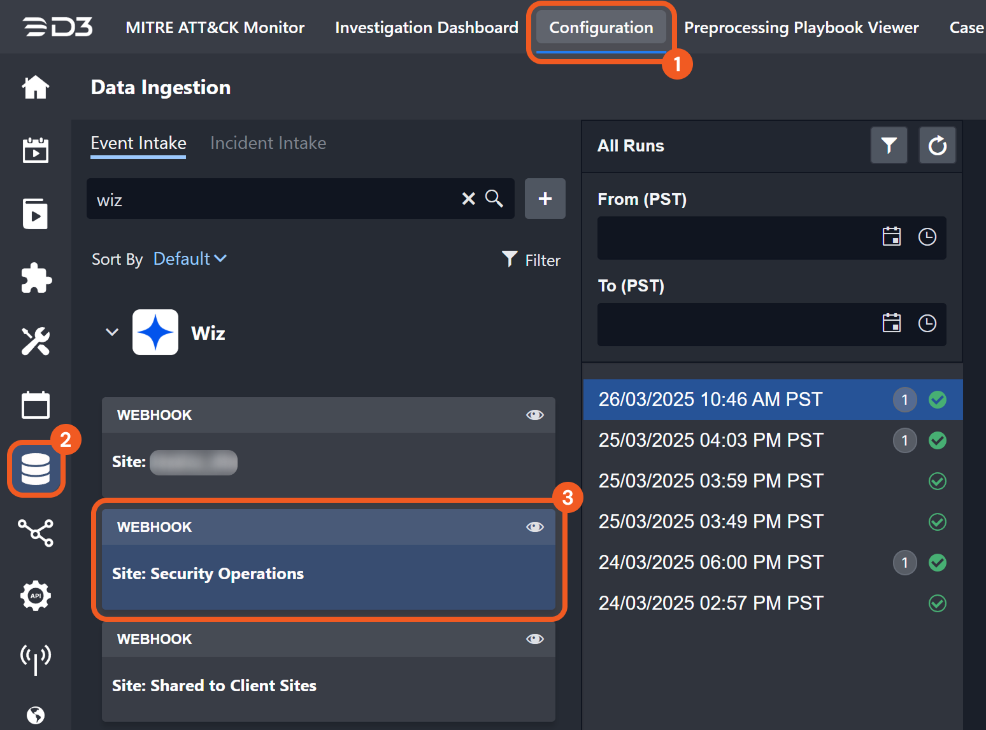The height and width of the screenshot is (730, 986).
Task: Toggle eye icon on the first webhook card
Action: click(534, 415)
